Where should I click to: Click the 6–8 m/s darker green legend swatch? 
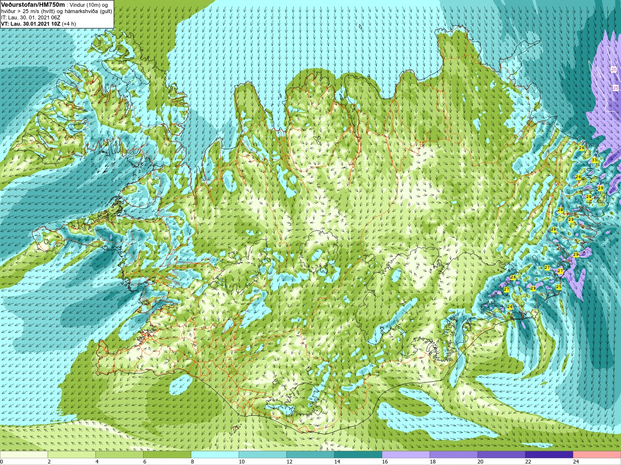[x=167, y=455]
